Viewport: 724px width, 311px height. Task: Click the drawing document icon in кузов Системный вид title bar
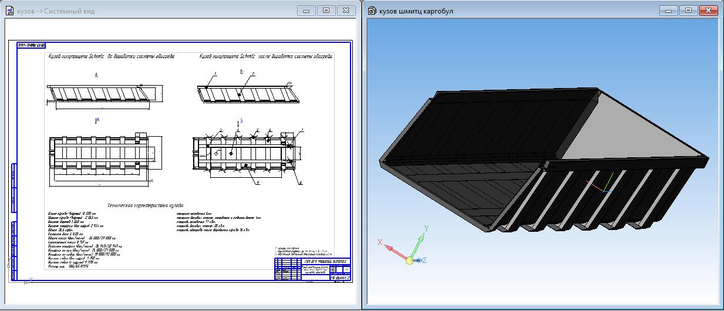click(x=10, y=11)
